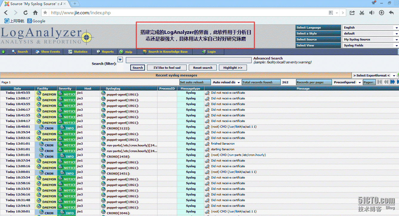This screenshot has width=399, height=216.
Task: Open the scissors screenshot tool icon
Action: (362, 13)
